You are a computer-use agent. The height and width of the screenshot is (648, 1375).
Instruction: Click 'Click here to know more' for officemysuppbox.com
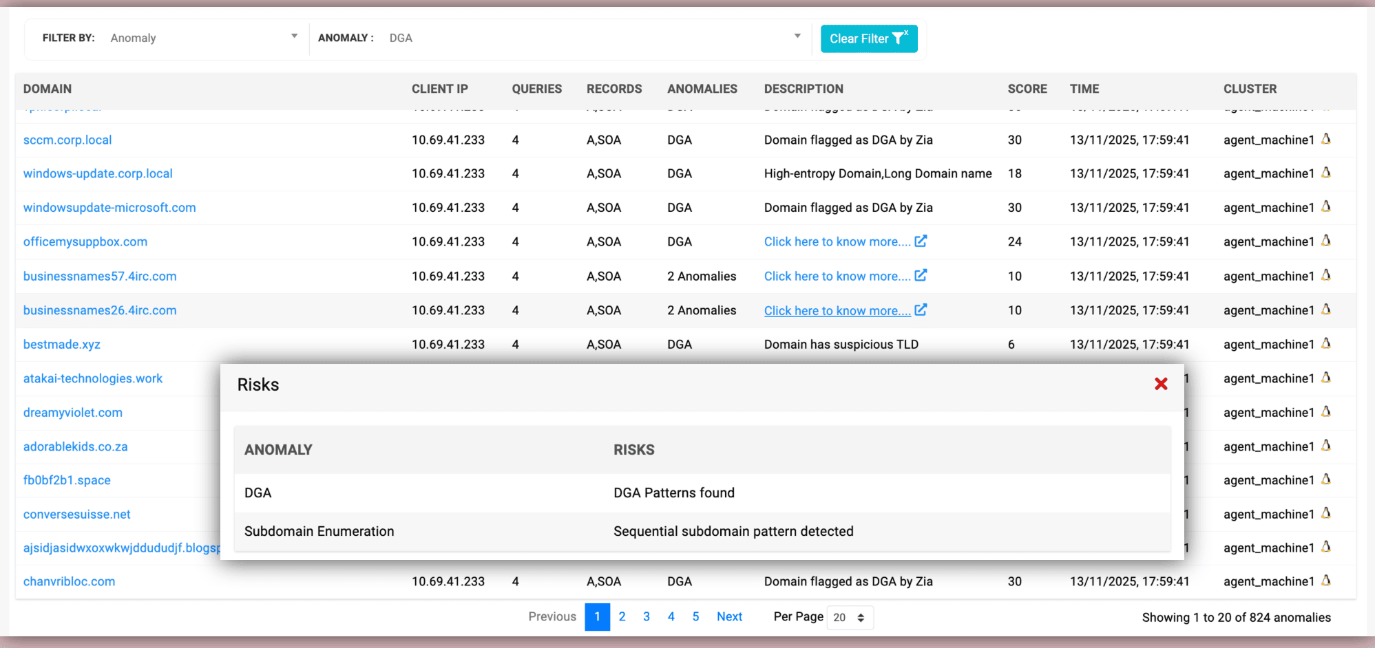coord(837,241)
